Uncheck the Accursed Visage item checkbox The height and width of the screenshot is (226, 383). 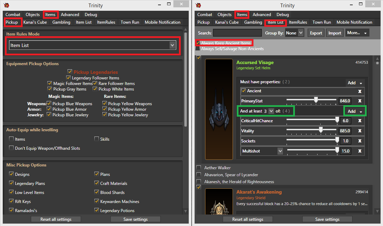click(198, 57)
